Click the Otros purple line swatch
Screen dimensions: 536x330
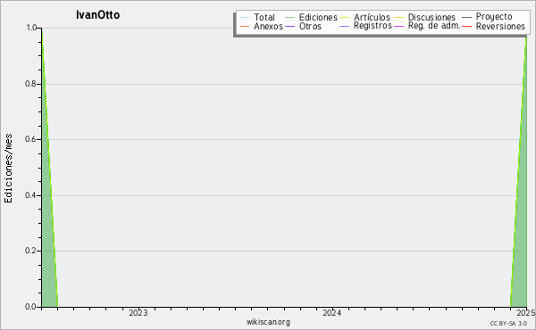(289, 26)
